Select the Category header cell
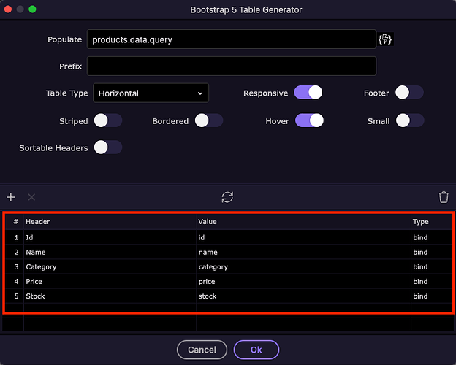Image resolution: width=456 pixels, height=365 pixels. click(110, 267)
